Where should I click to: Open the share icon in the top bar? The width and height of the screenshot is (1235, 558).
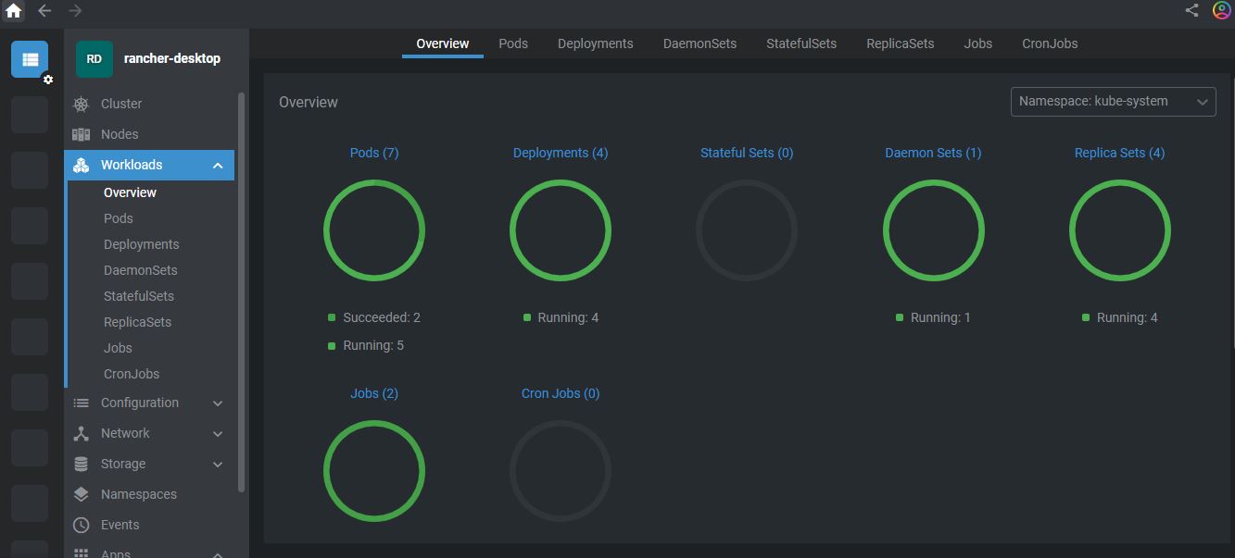pyautogui.click(x=1191, y=10)
